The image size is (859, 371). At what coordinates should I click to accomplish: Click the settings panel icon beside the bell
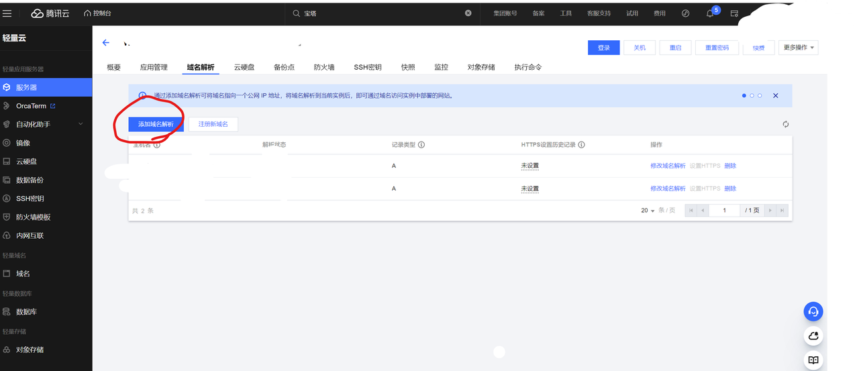point(734,13)
